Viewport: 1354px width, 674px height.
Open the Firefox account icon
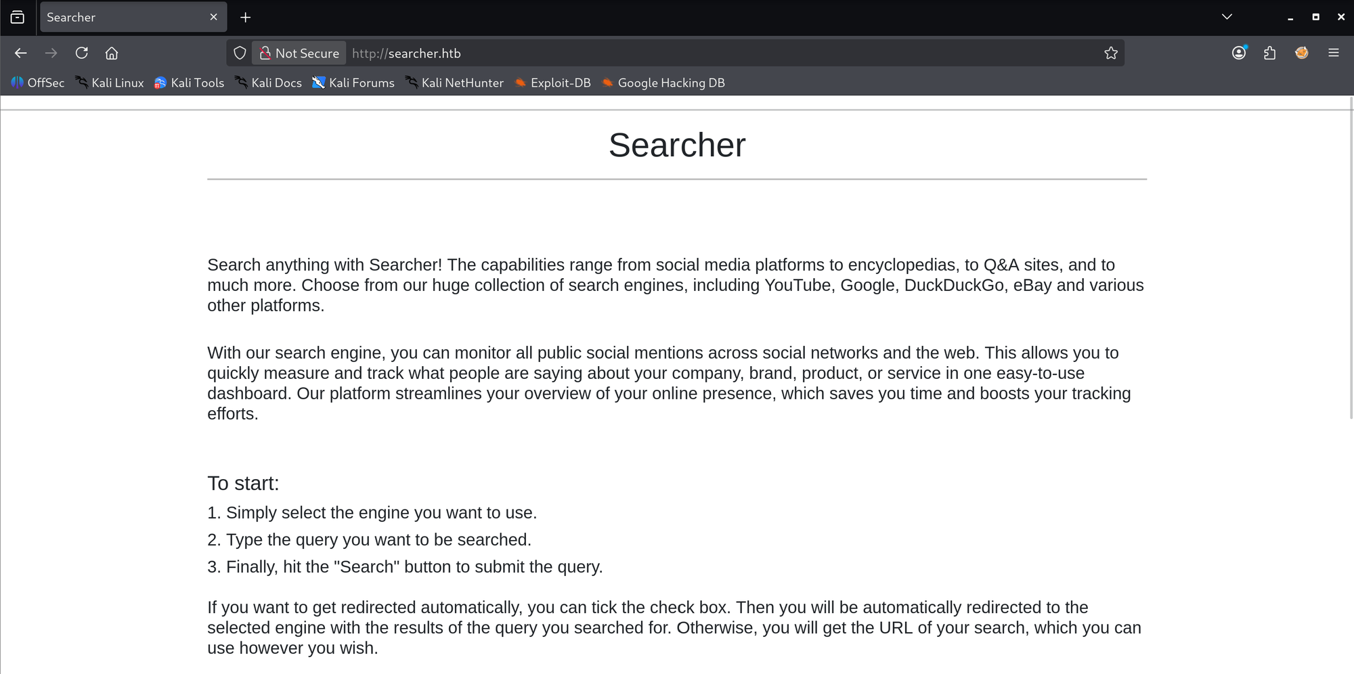tap(1239, 53)
